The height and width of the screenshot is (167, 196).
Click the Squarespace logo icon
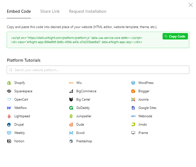9,91
